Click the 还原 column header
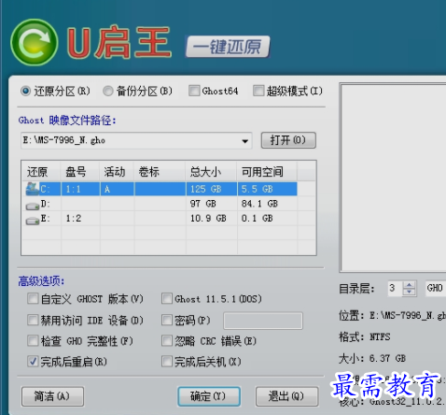Viewport: 446px width, 415px height. click(41, 171)
